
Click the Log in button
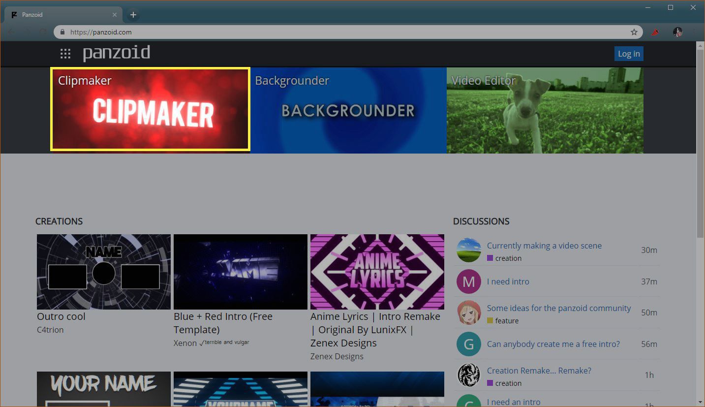pyautogui.click(x=629, y=54)
